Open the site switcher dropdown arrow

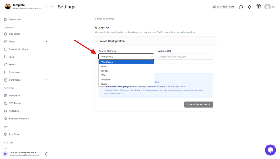tap(46, 7)
